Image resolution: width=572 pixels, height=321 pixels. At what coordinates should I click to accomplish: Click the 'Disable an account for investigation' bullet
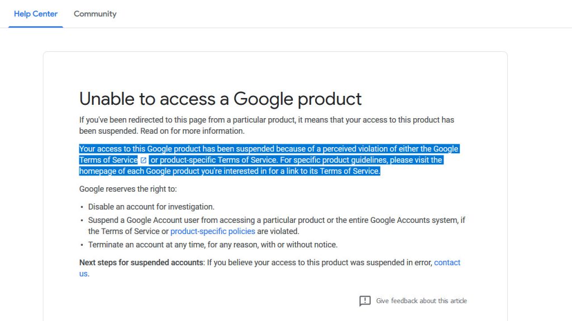coord(151,207)
